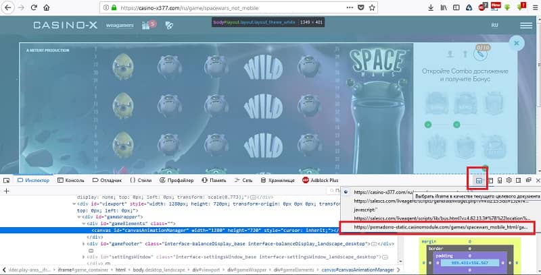Expand the settingsWindow div node
This screenshot has height=275, width=541.
(84, 257)
